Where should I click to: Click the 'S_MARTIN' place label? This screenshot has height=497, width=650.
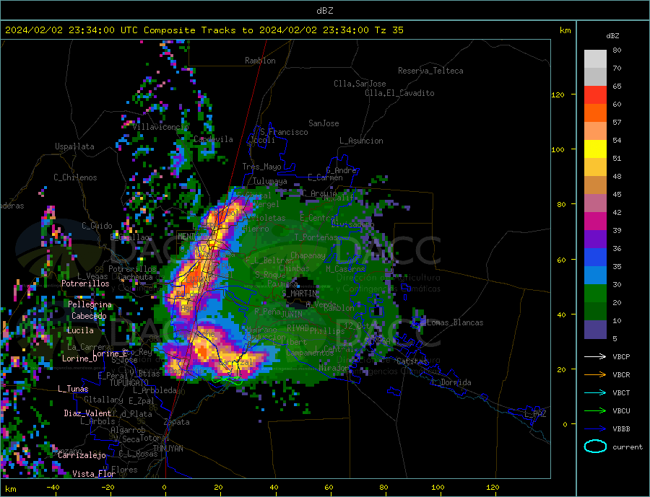(299, 294)
